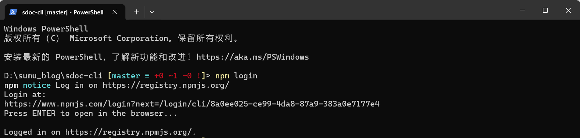Click the PowerShell icon in the tab
The height and width of the screenshot is (138, 580).
tap(13, 12)
